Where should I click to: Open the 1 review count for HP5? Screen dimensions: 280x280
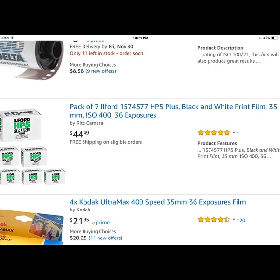[x=238, y=133]
